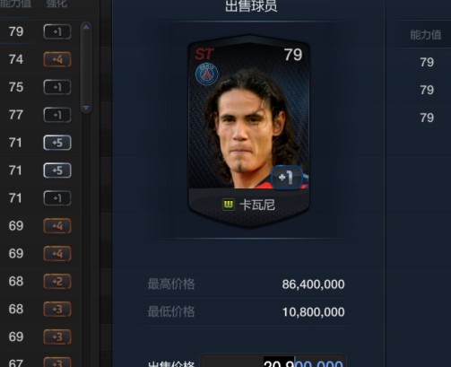The height and width of the screenshot is (367, 451).
Task: Select the +1 badge in the 75 row
Action: coord(57,87)
